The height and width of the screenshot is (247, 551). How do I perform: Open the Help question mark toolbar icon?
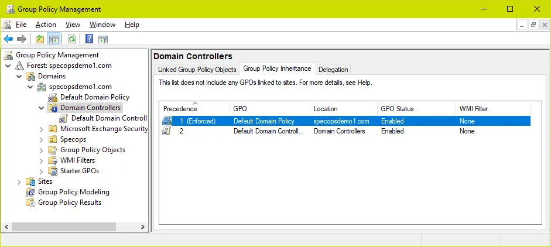tap(89, 39)
